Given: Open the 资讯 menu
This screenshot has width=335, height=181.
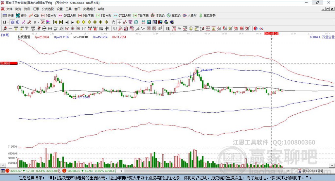Looking at the screenshot, I should pyautogui.click(x=27, y=9).
